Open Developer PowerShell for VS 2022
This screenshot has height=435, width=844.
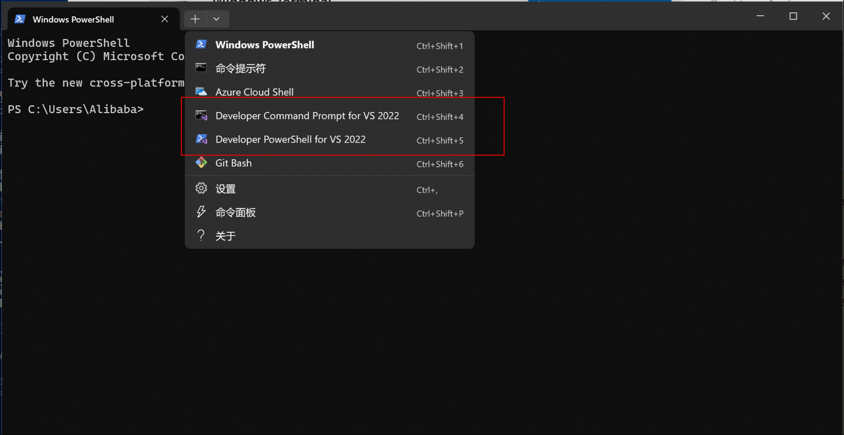tap(330, 140)
